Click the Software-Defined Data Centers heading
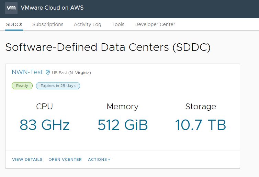The height and width of the screenshot is (177, 259). pos(108,47)
